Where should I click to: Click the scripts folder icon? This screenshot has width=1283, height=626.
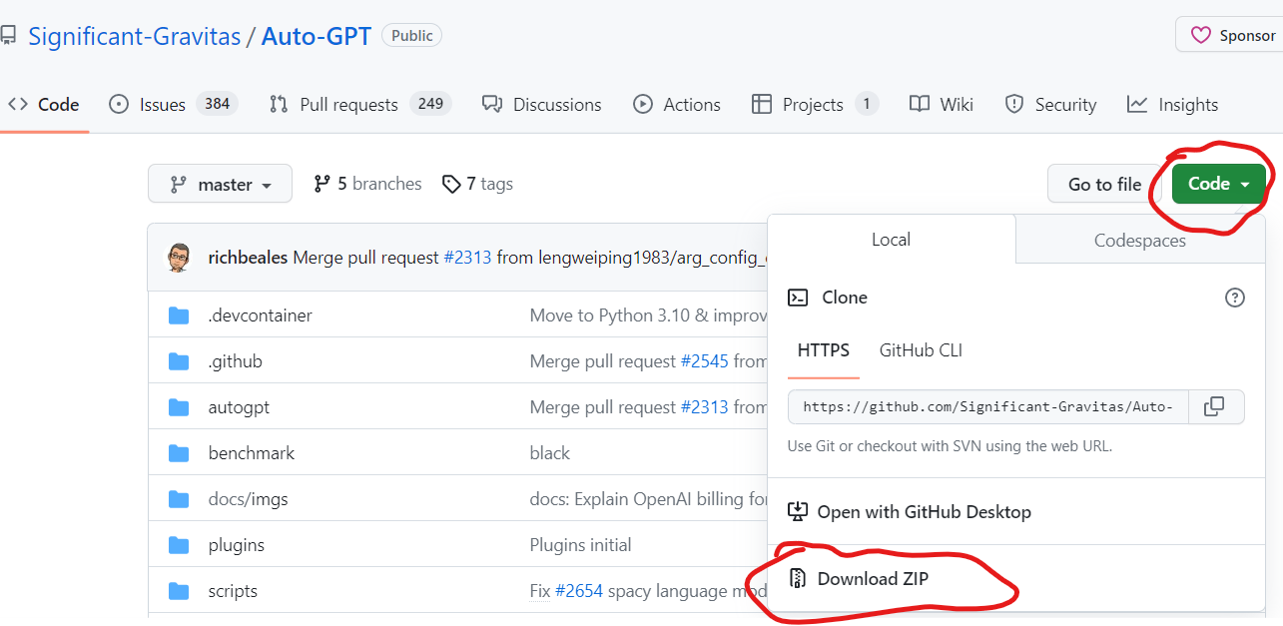(179, 591)
